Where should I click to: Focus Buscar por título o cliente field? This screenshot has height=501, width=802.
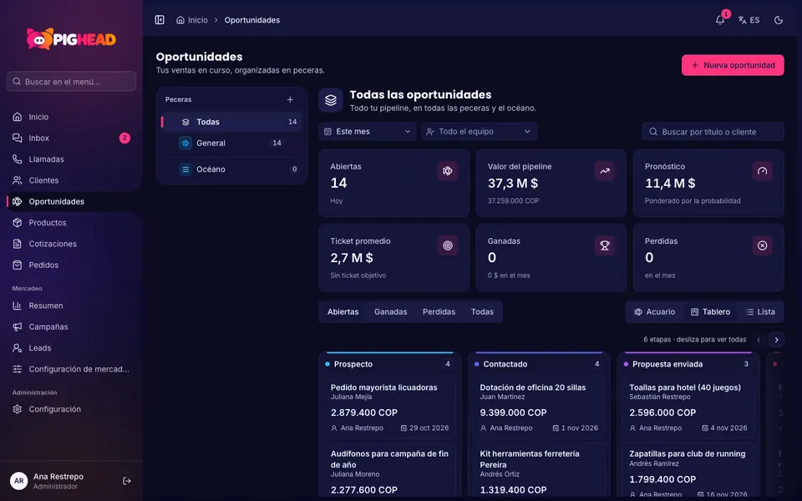click(x=713, y=132)
